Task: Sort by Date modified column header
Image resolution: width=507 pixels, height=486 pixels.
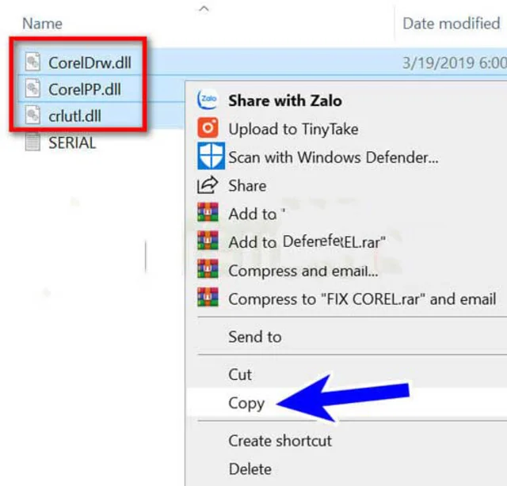Action: click(x=451, y=24)
